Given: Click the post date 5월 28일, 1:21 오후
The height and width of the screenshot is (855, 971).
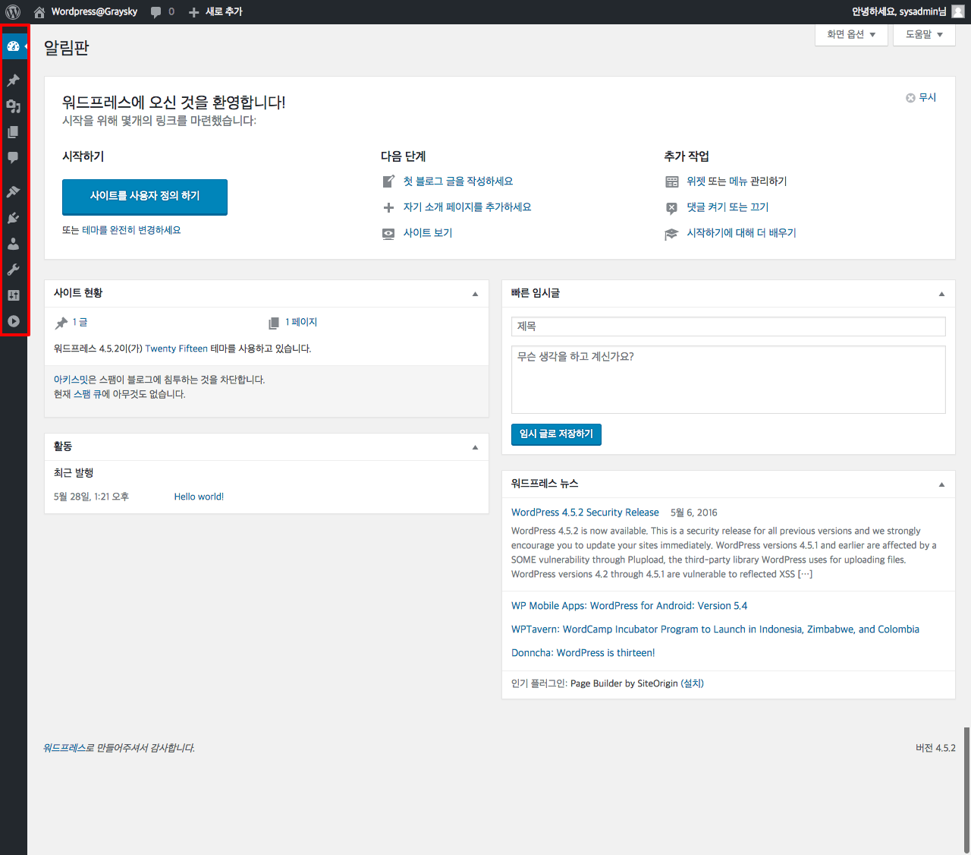Looking at the screenshot, I should coord(91,497).
